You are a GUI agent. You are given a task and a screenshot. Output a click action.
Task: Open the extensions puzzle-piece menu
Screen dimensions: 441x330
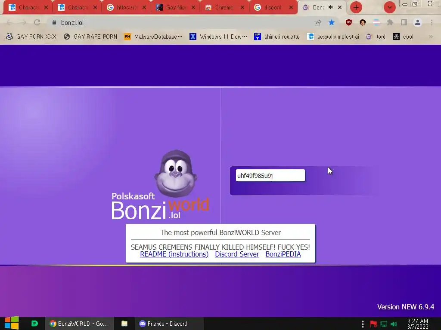pos(390,22)
